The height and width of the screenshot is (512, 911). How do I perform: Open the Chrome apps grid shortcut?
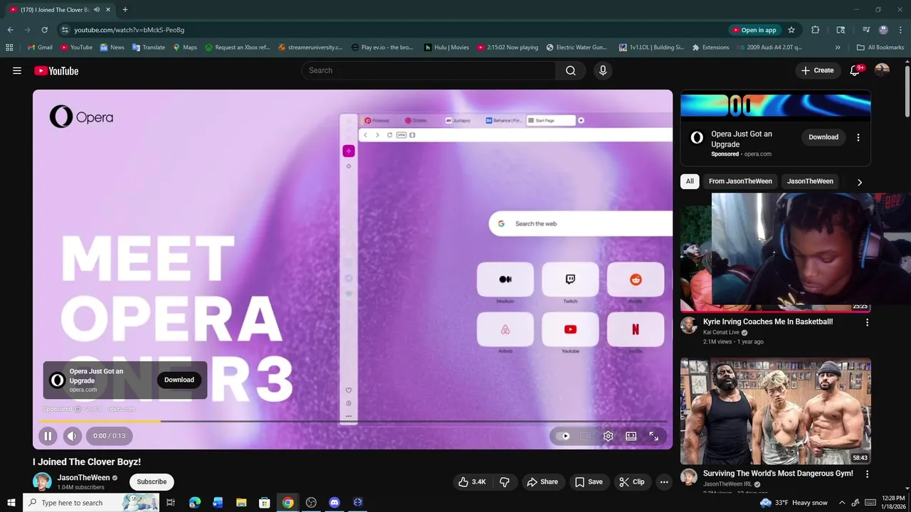(x=9, y=48)
